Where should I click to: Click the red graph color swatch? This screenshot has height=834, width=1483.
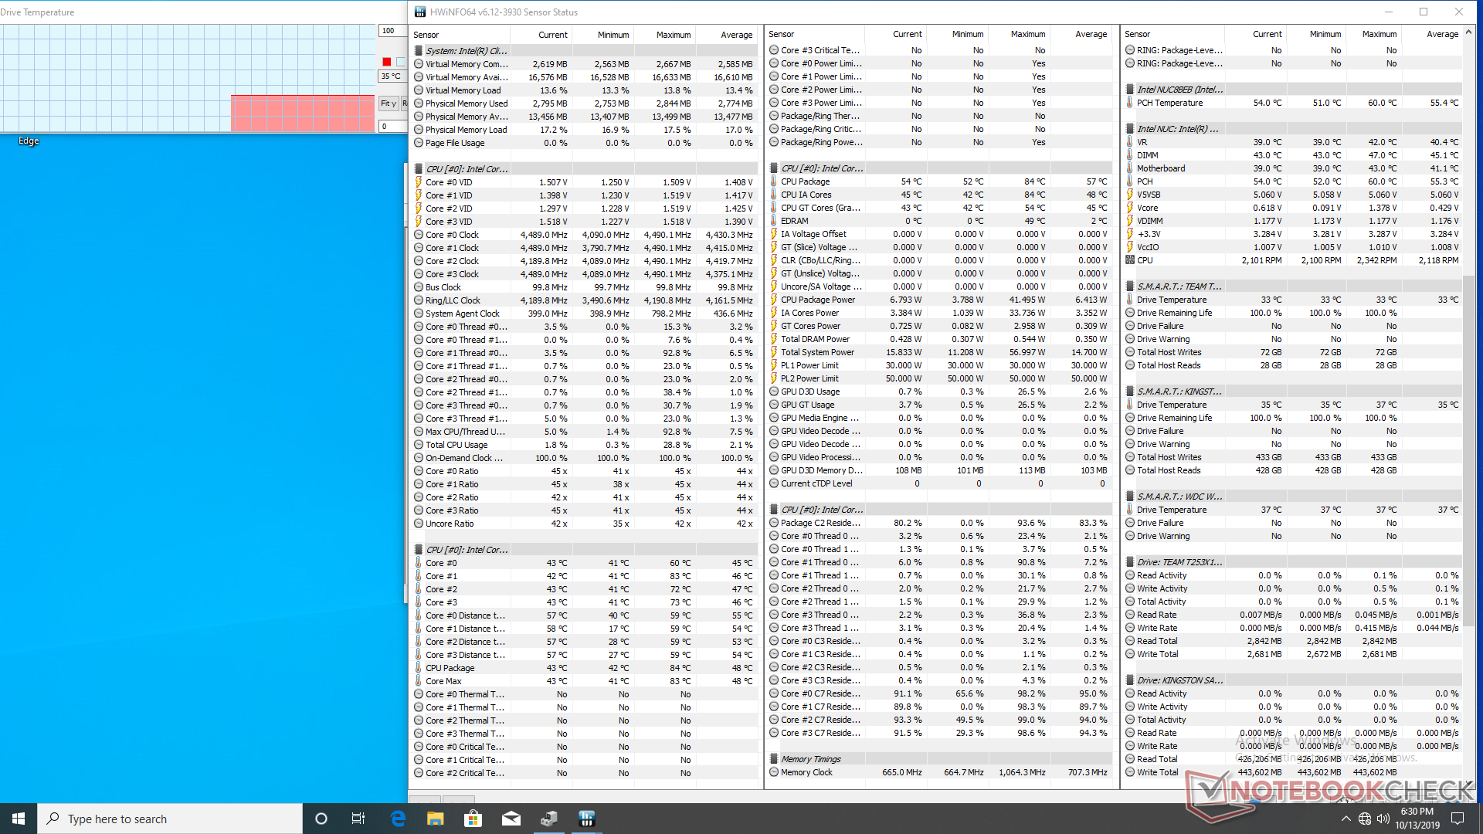(x=387, y=62)
